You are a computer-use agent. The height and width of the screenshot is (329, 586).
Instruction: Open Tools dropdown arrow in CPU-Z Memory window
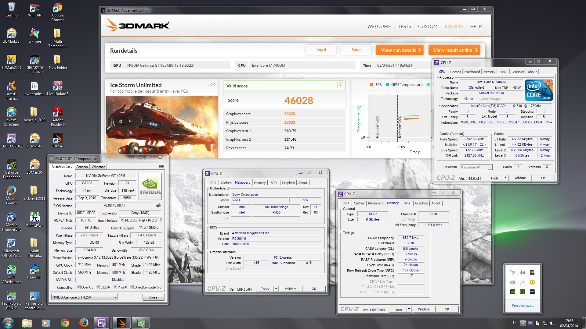pos(409,309)
